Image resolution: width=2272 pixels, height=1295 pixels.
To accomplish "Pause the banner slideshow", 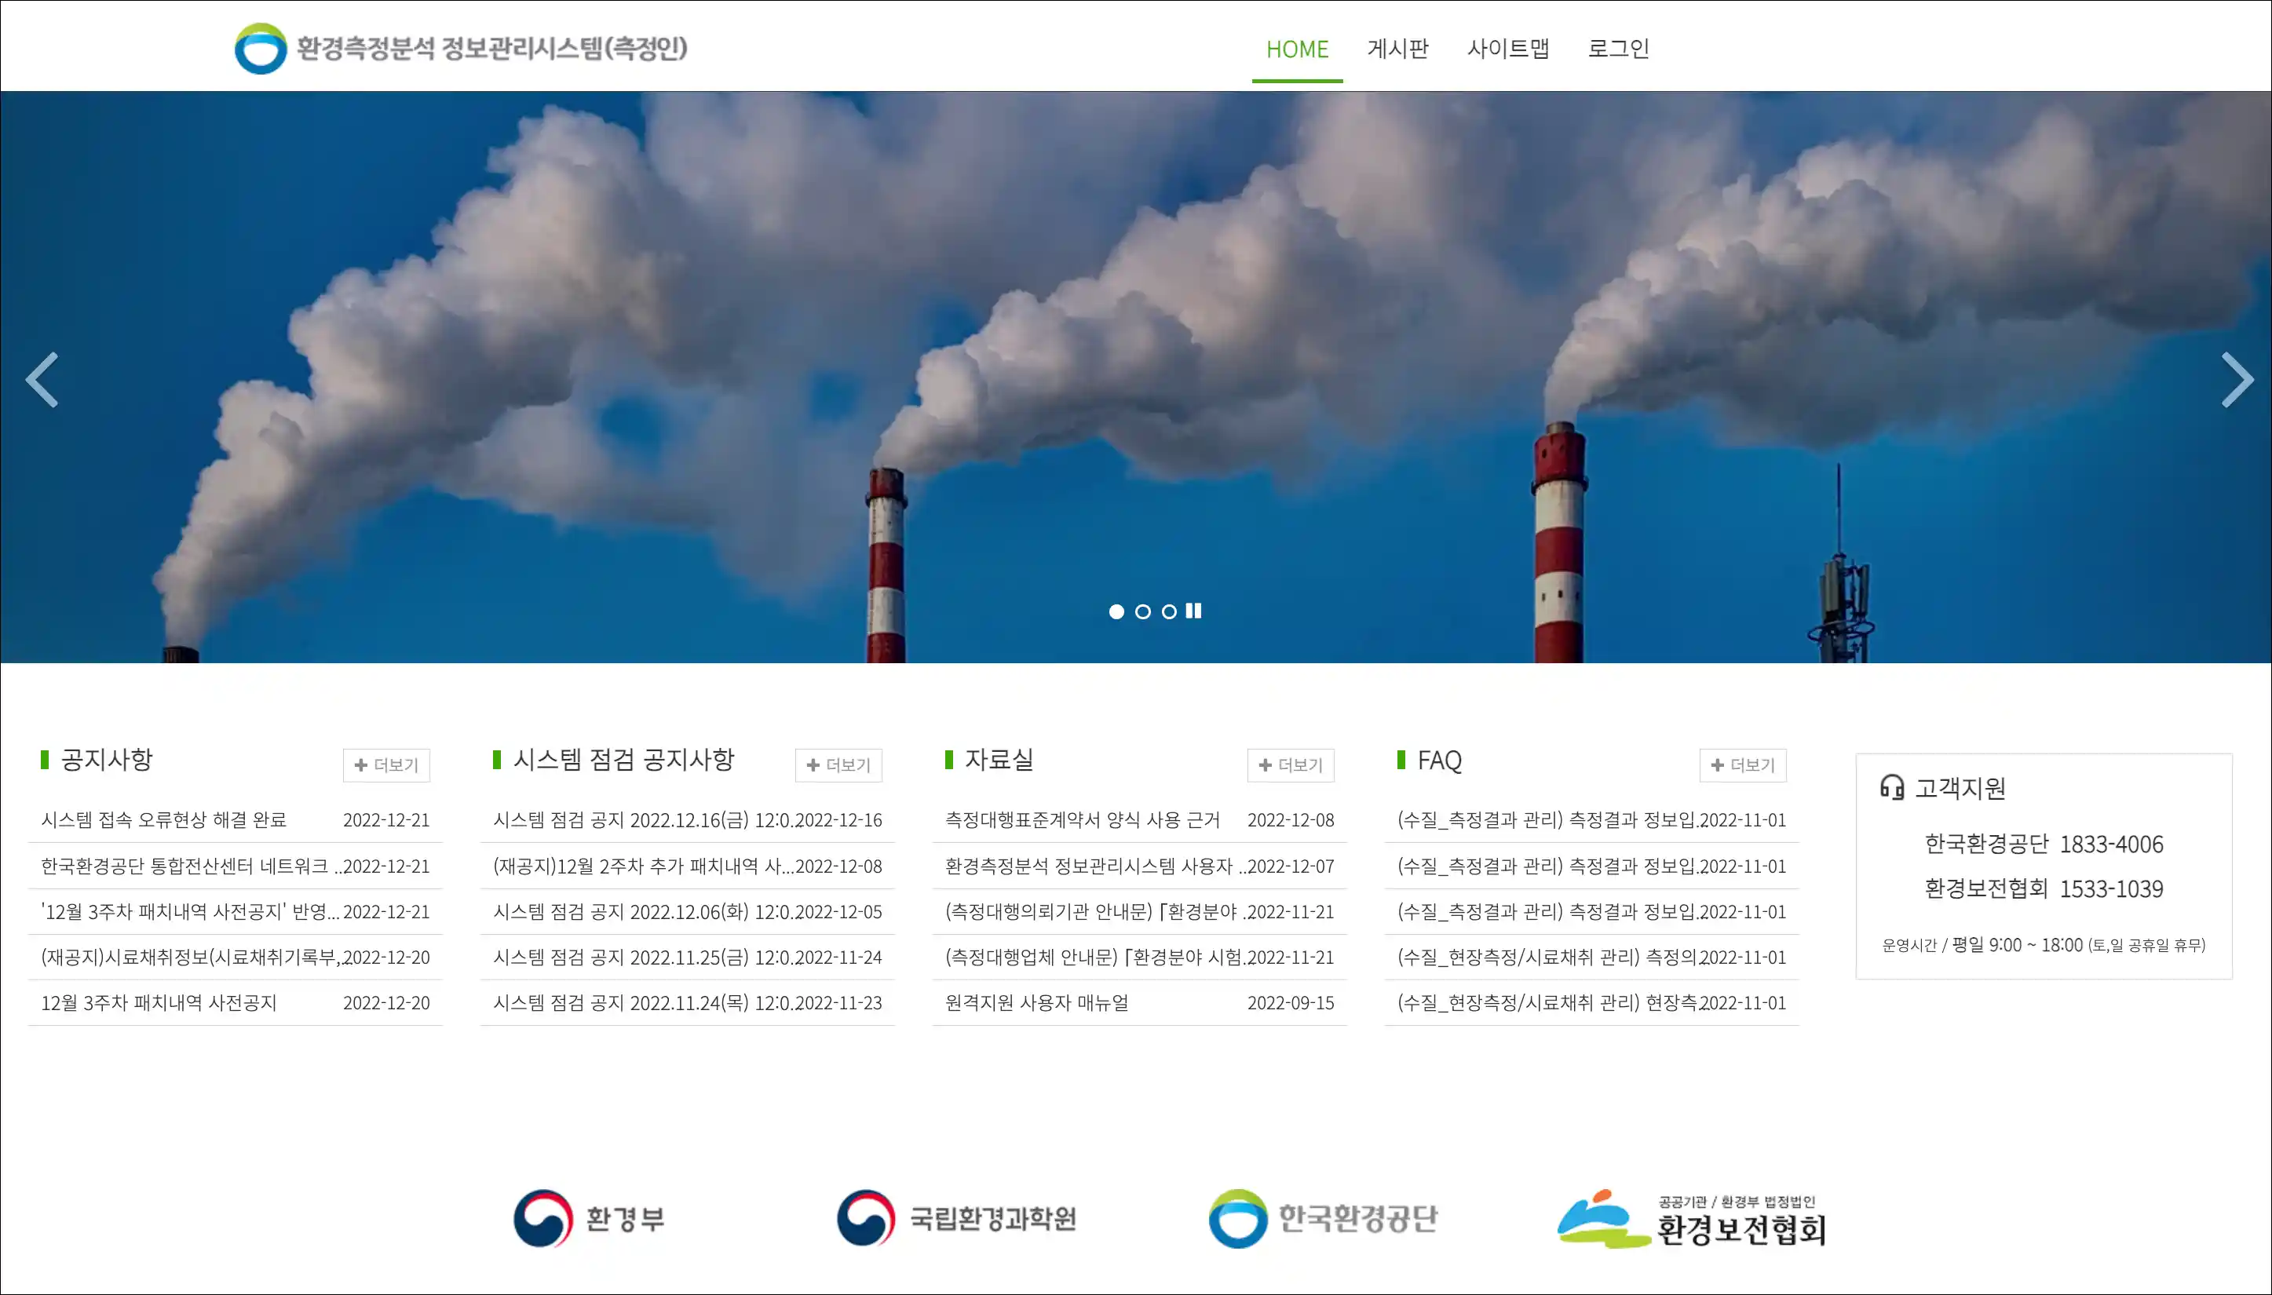I will click(1194, 611).
